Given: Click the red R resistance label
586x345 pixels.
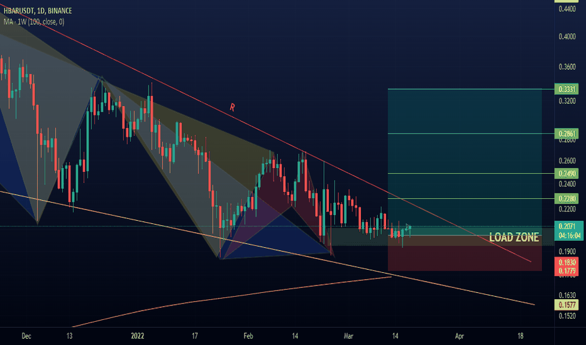Looking at the screenshot, I should point(232,107).
